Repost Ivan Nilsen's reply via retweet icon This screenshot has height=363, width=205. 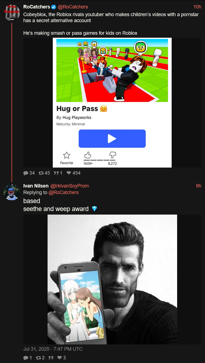[38, 358]
